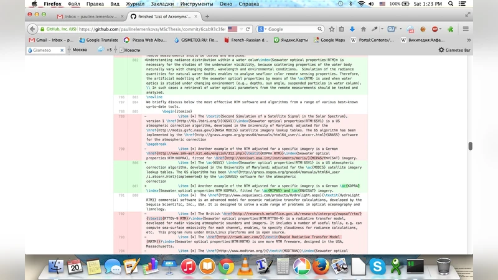Close the Gmail Inbox tab

122,17
